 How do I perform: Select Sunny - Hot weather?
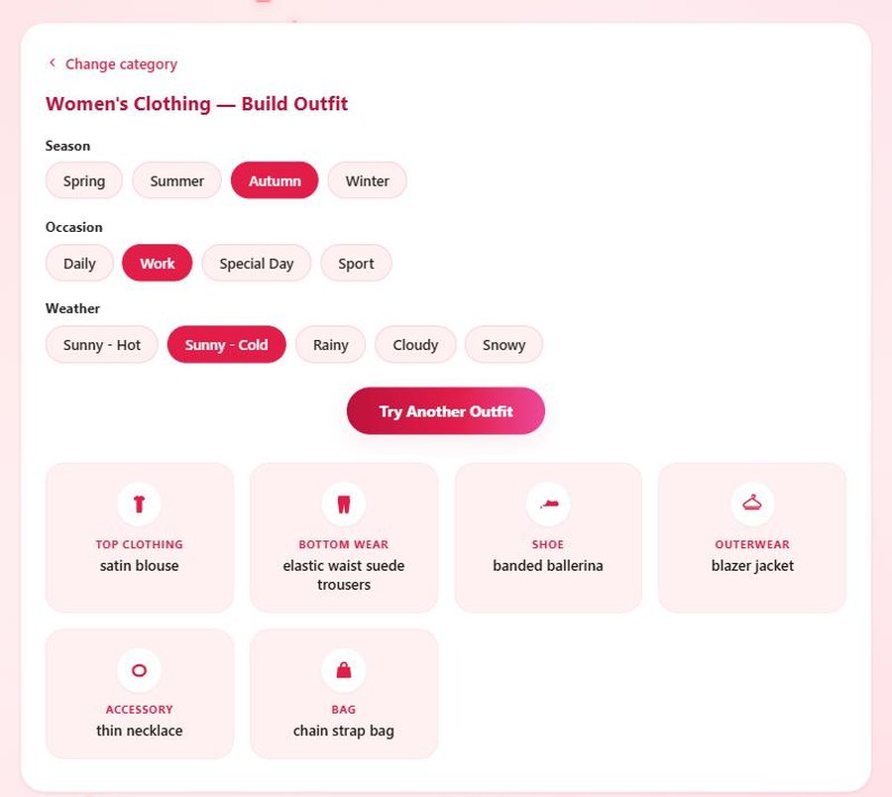tap(102, 345)
